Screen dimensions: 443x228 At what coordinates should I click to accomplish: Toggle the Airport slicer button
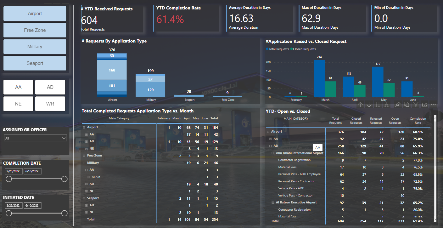click(35, 14)
